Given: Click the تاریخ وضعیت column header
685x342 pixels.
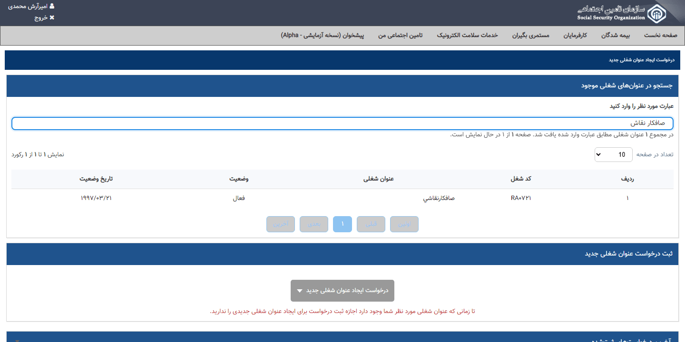Looking at the screenshot, I should coord(96,179).
